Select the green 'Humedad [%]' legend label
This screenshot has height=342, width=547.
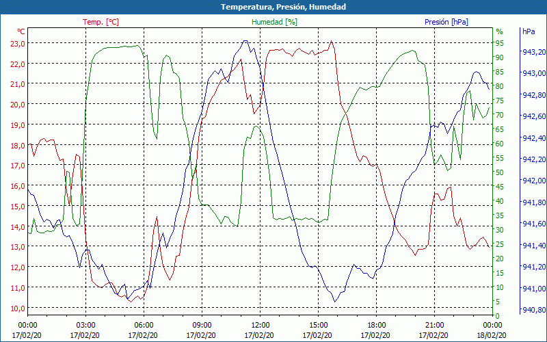(x=275, y=22)
